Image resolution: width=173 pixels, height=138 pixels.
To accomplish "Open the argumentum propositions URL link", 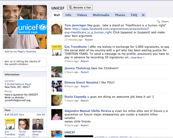I will pyautogui.click(x=107, y=30).
